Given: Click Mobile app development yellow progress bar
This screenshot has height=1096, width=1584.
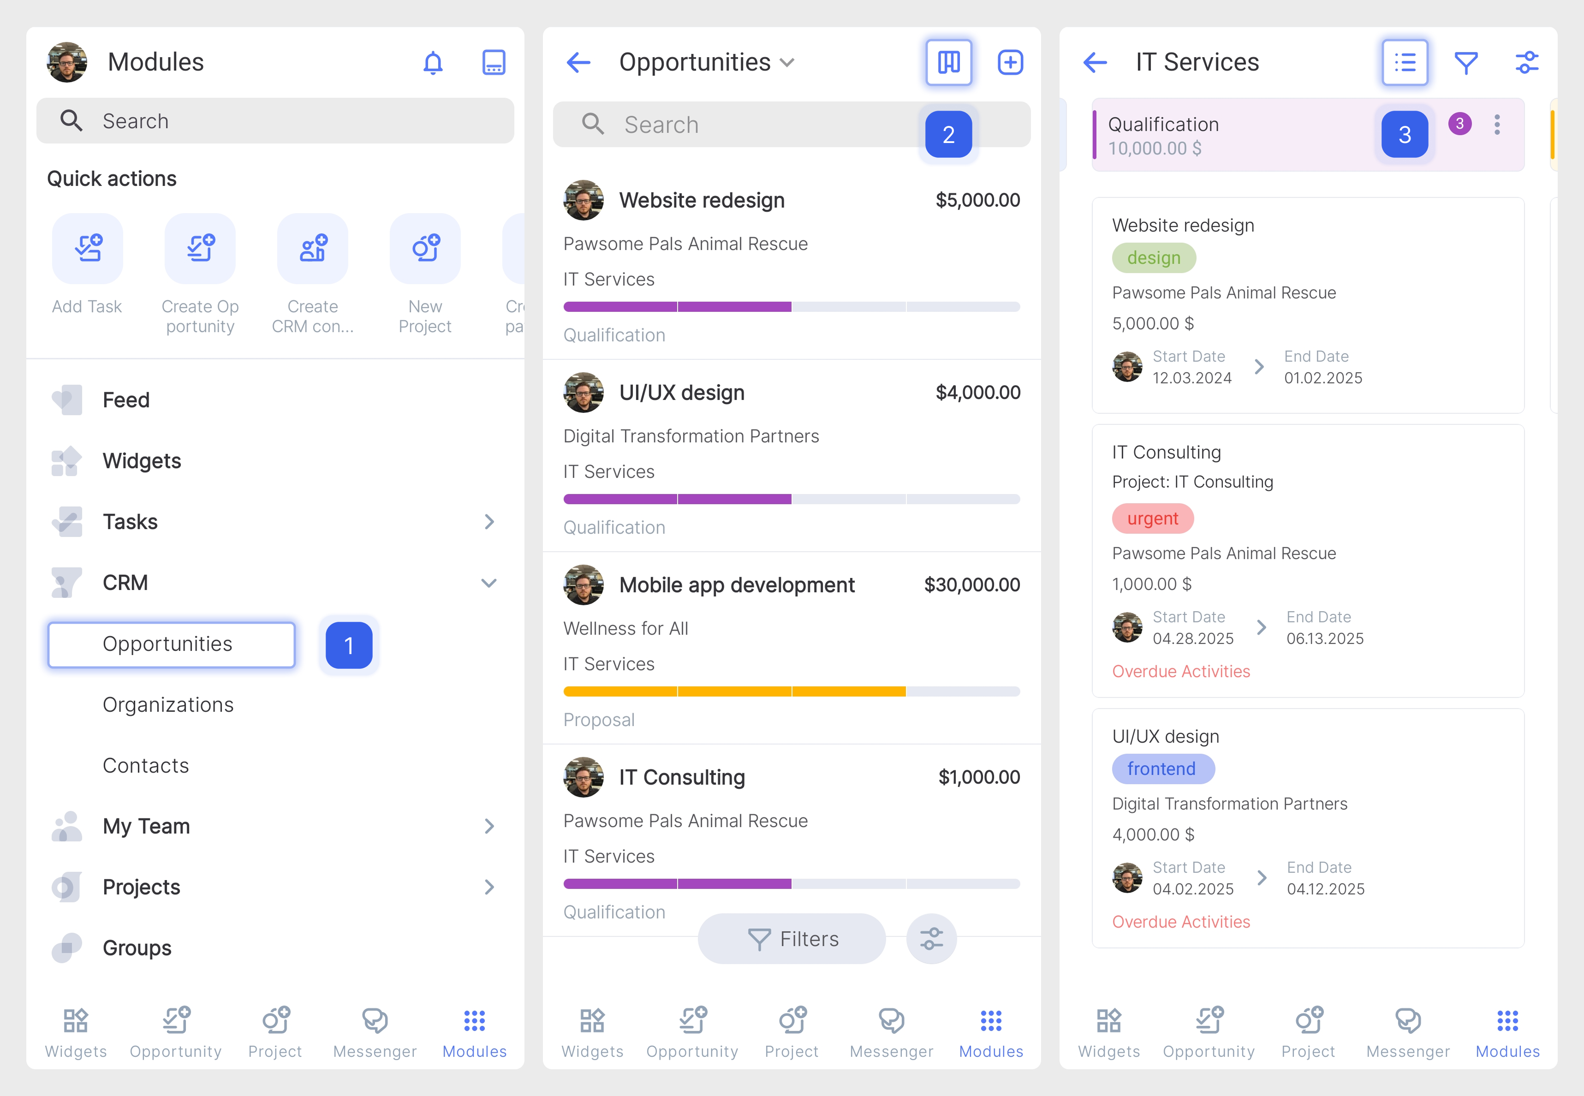Looking at the screenshot, I should pyautogui.click(x=792, y=691).
